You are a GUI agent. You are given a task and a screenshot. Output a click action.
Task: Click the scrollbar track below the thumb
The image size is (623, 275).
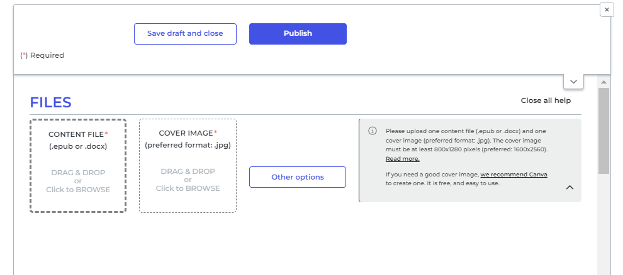[603, 224]
